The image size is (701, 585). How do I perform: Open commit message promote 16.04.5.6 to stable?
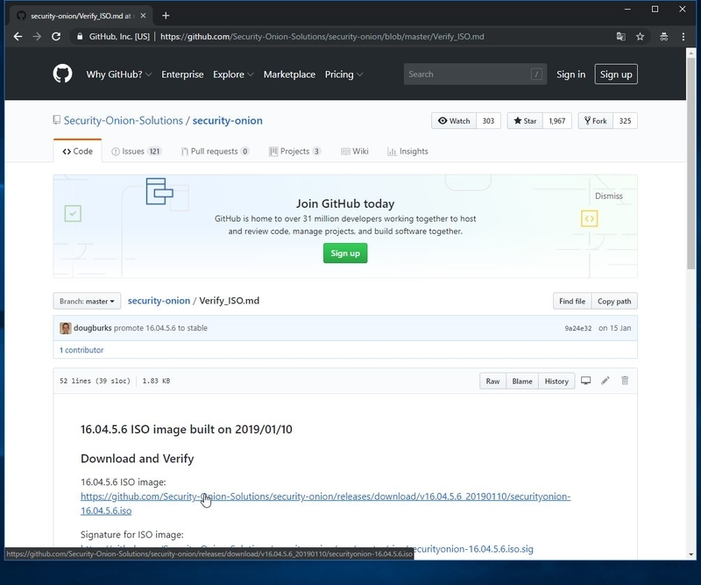pos(160,328)
